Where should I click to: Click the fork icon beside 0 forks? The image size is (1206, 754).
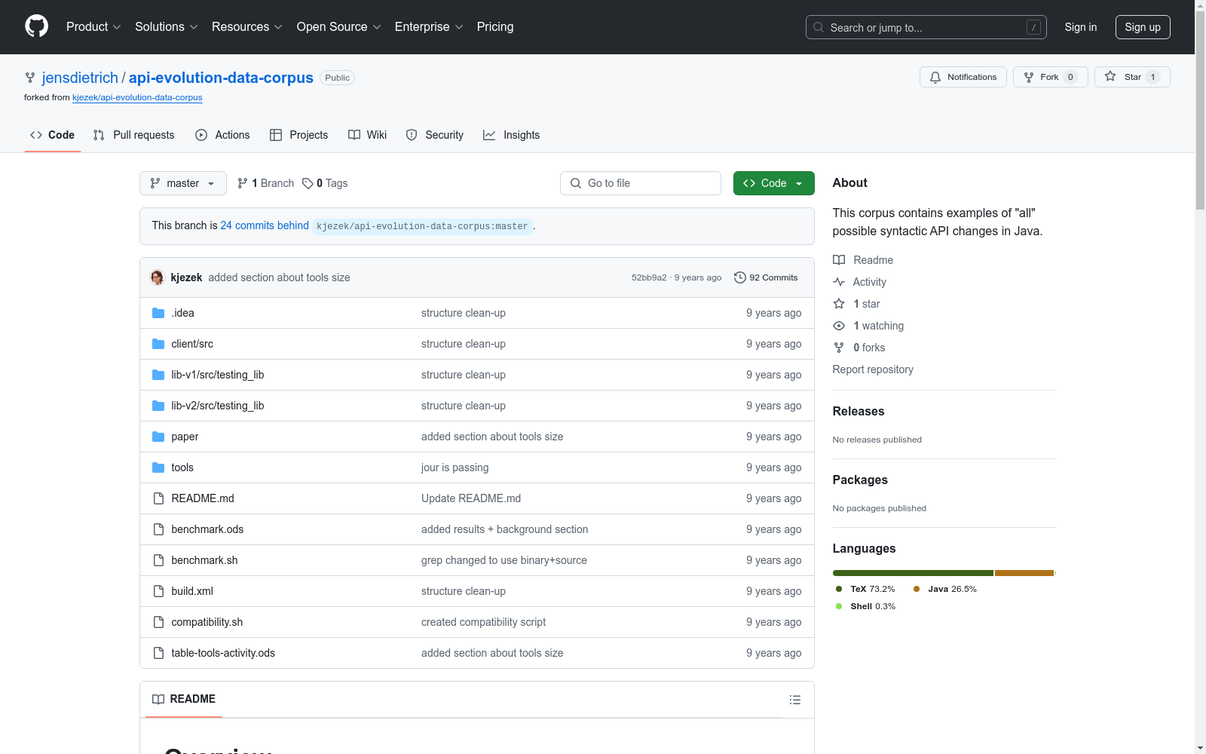[x=839, y=348]
